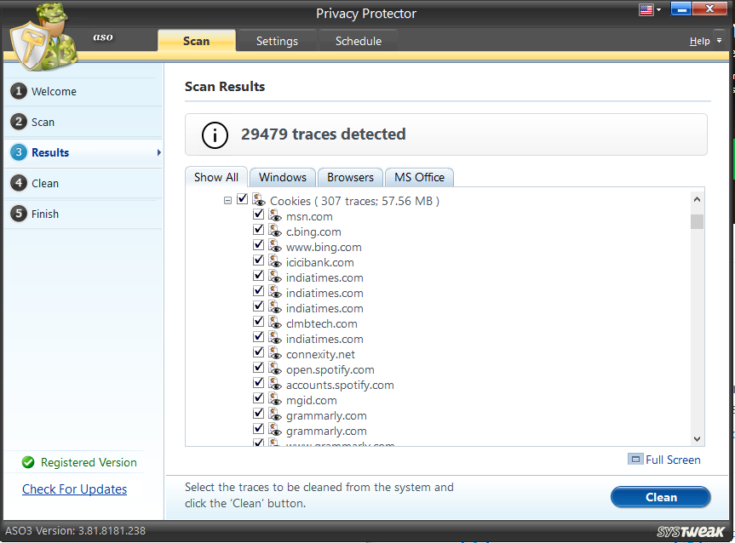The height and width of the screenshot is (543, 735).
Task: Click the eye icon beside open.spotify.com
Action: click(x=274, y=369)
